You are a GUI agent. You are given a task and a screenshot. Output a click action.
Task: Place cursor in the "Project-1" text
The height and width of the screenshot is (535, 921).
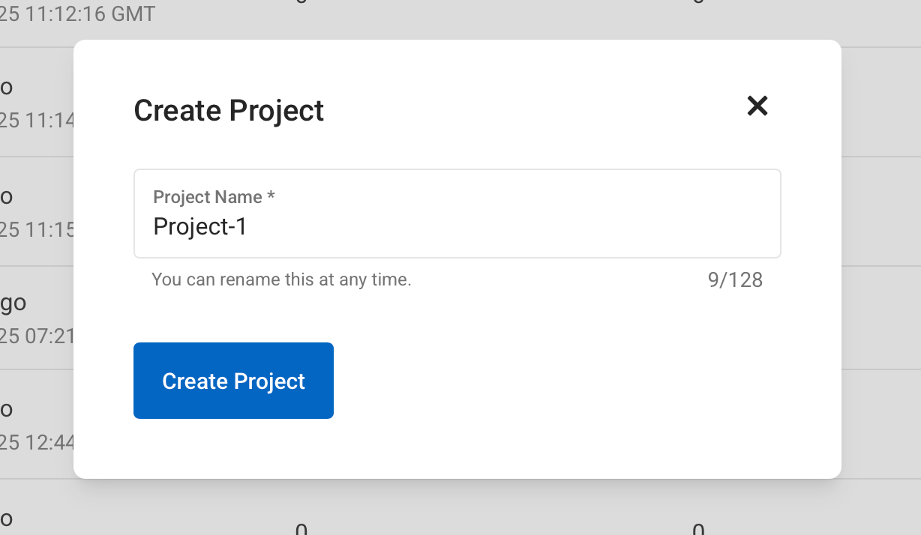point(200,226)
